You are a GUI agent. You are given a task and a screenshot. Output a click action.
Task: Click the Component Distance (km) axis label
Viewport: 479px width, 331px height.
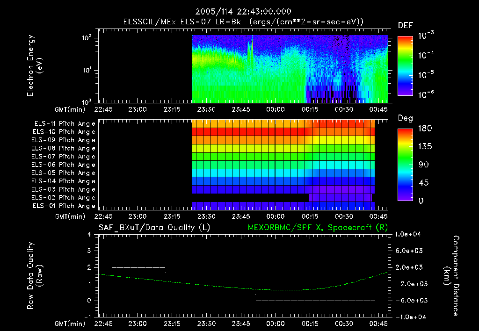click(451, 275)
